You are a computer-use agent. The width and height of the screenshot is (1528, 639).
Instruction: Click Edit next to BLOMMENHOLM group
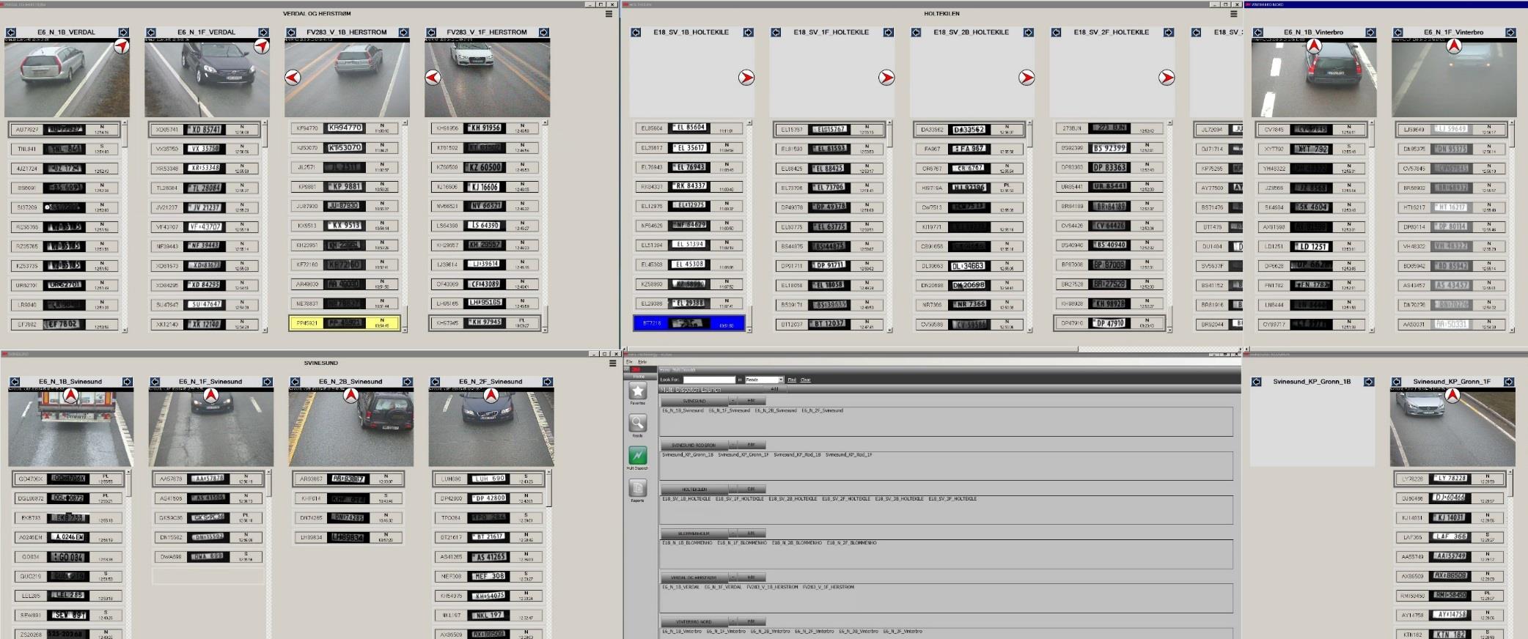752,533
